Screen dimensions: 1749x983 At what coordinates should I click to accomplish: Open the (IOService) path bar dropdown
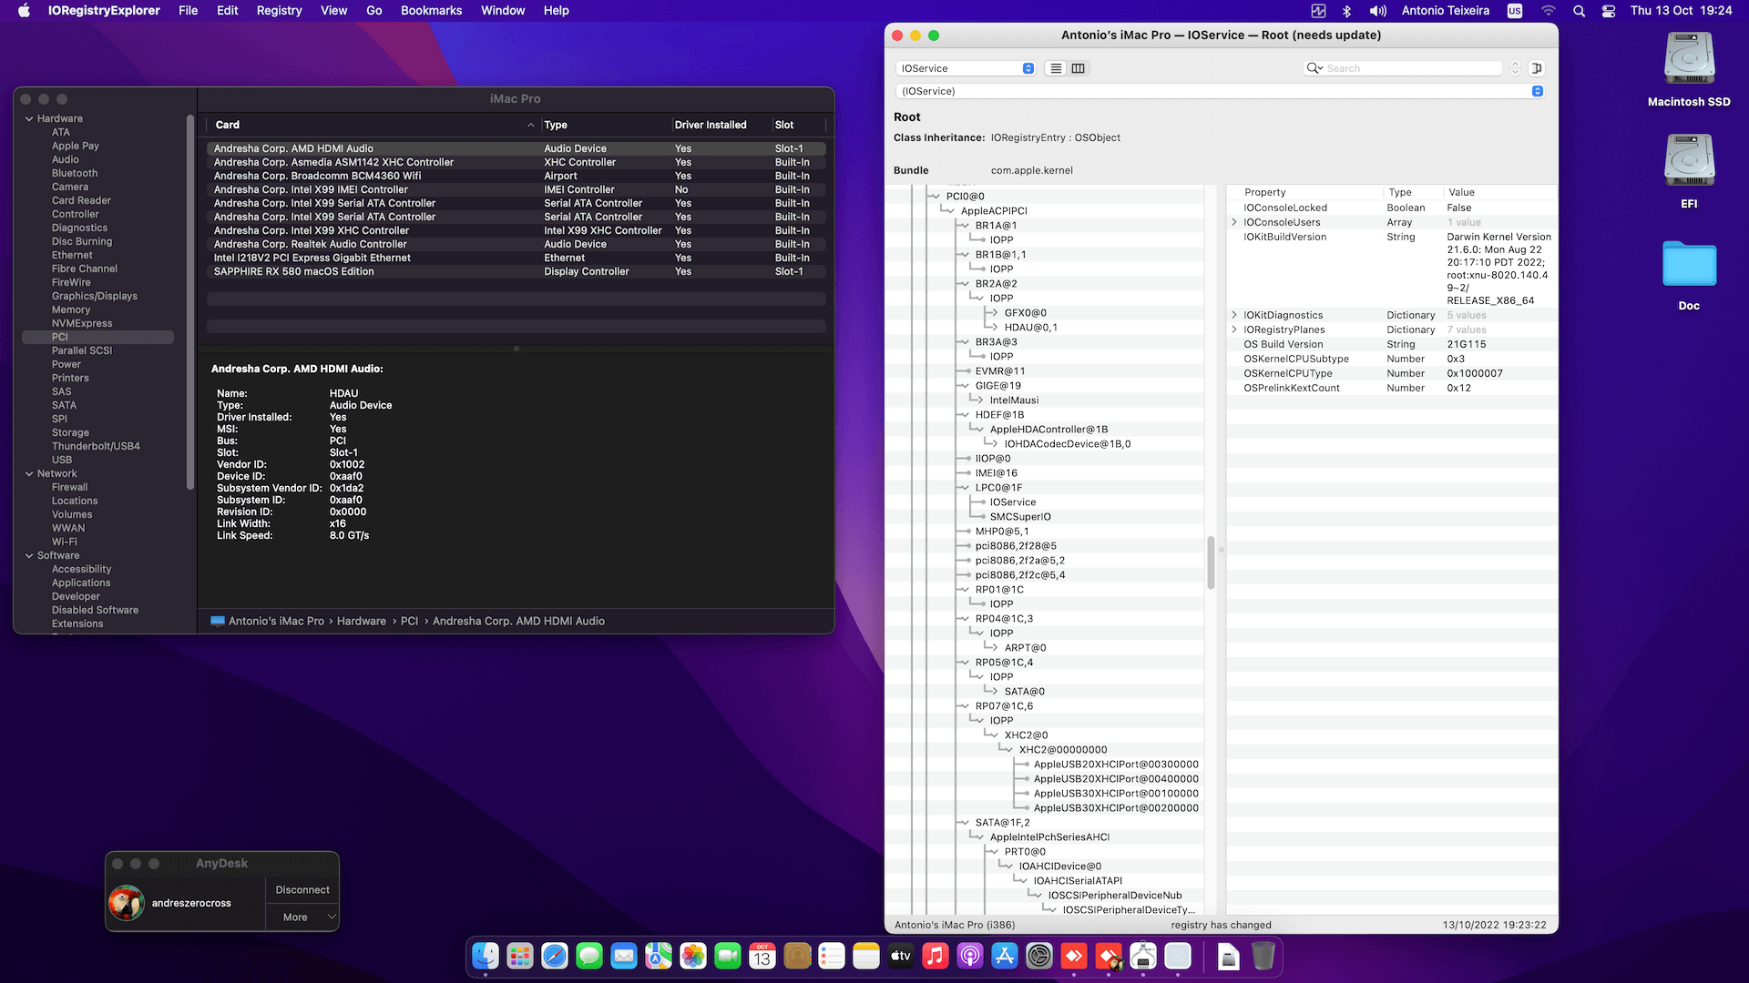tap(1537, 91)
